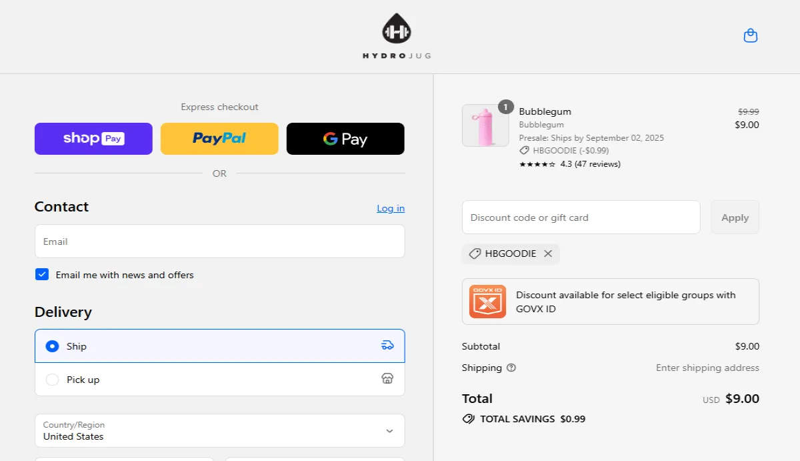Expand the Country/Region dropdown
The width and height of the screenshot is (800, 461).
pyautogui.click(x=219, y=430)
